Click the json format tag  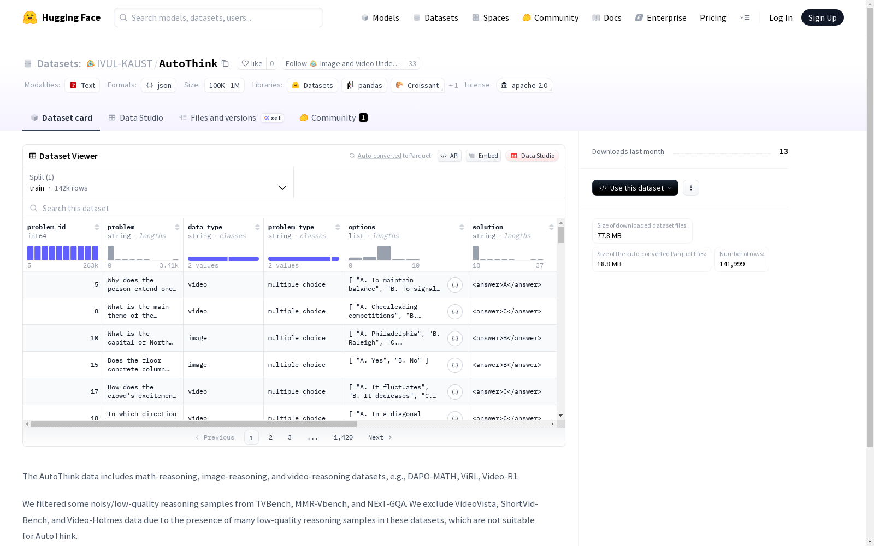point(158,85)
